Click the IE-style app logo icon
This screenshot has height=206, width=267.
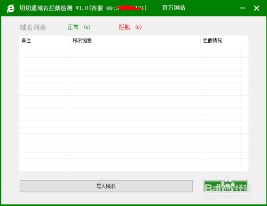tap(11, 9)
